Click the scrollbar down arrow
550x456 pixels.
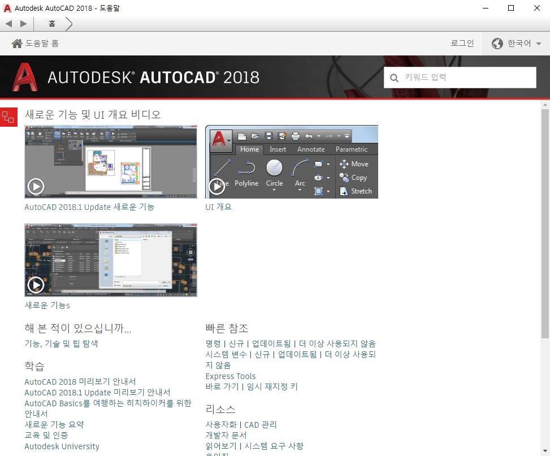point(545,451)
